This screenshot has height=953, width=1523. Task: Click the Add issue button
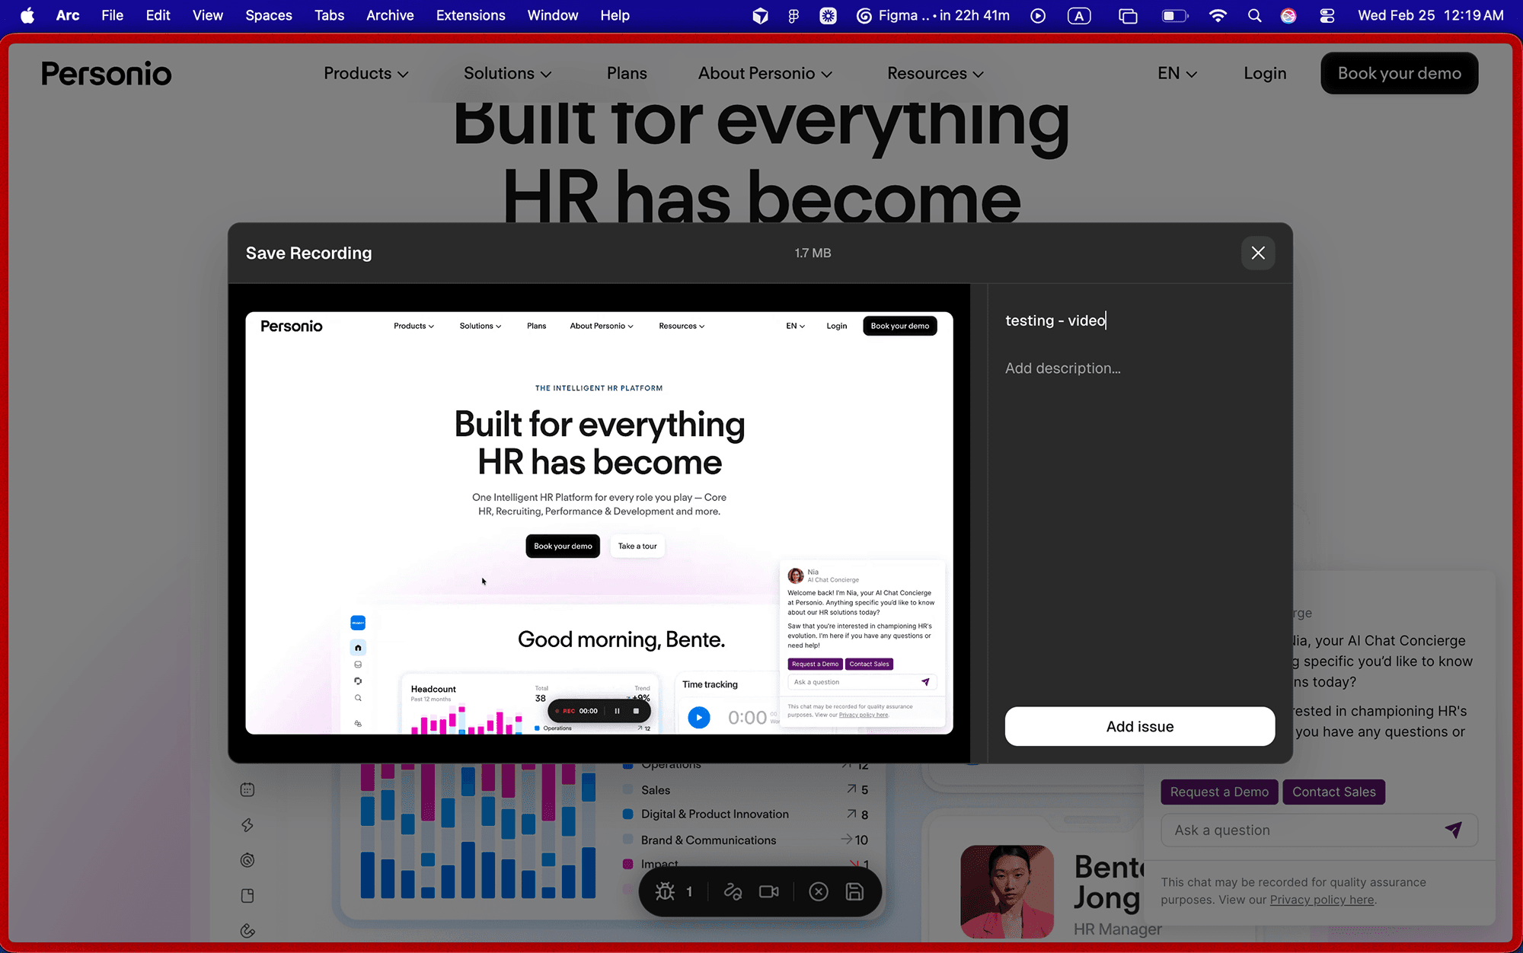[1139, 726]
